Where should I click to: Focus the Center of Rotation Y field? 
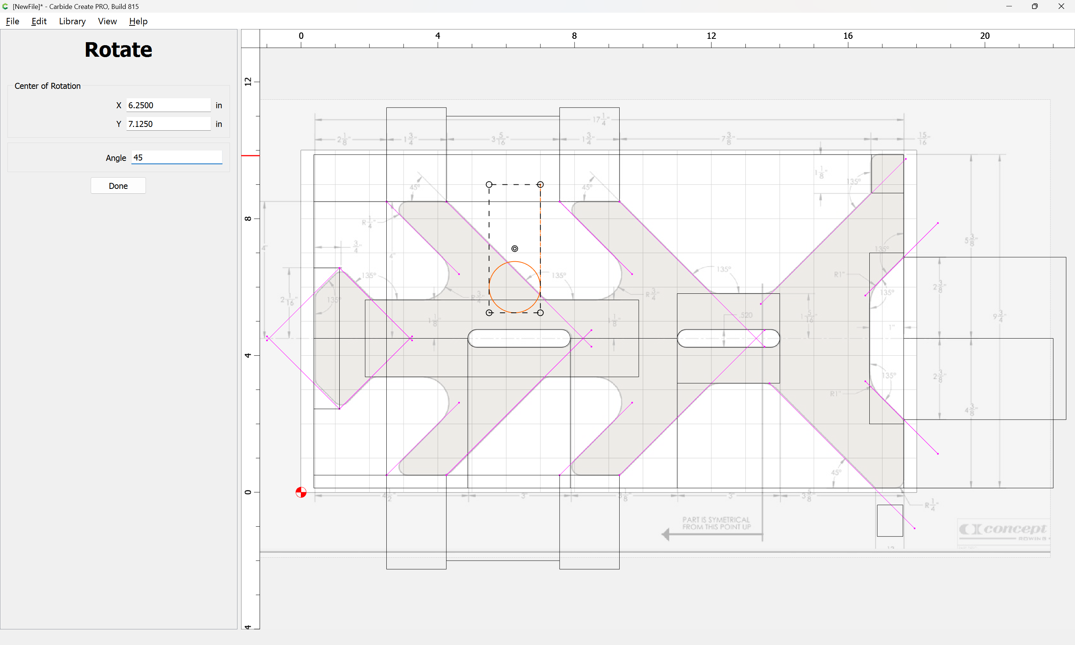pyautogui.click(x=168, y=124)
